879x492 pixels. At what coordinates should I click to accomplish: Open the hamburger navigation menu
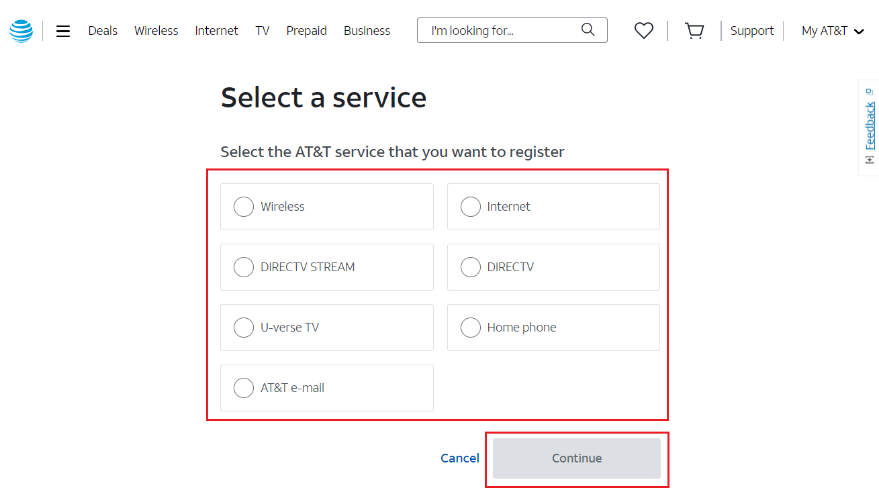click(63, 30)
